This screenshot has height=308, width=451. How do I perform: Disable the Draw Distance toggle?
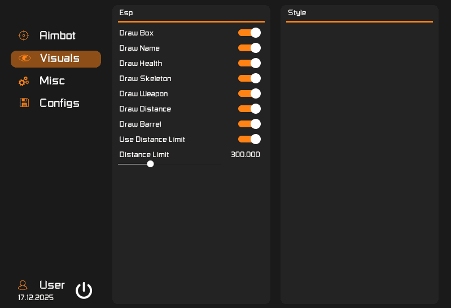pos(249,109)
